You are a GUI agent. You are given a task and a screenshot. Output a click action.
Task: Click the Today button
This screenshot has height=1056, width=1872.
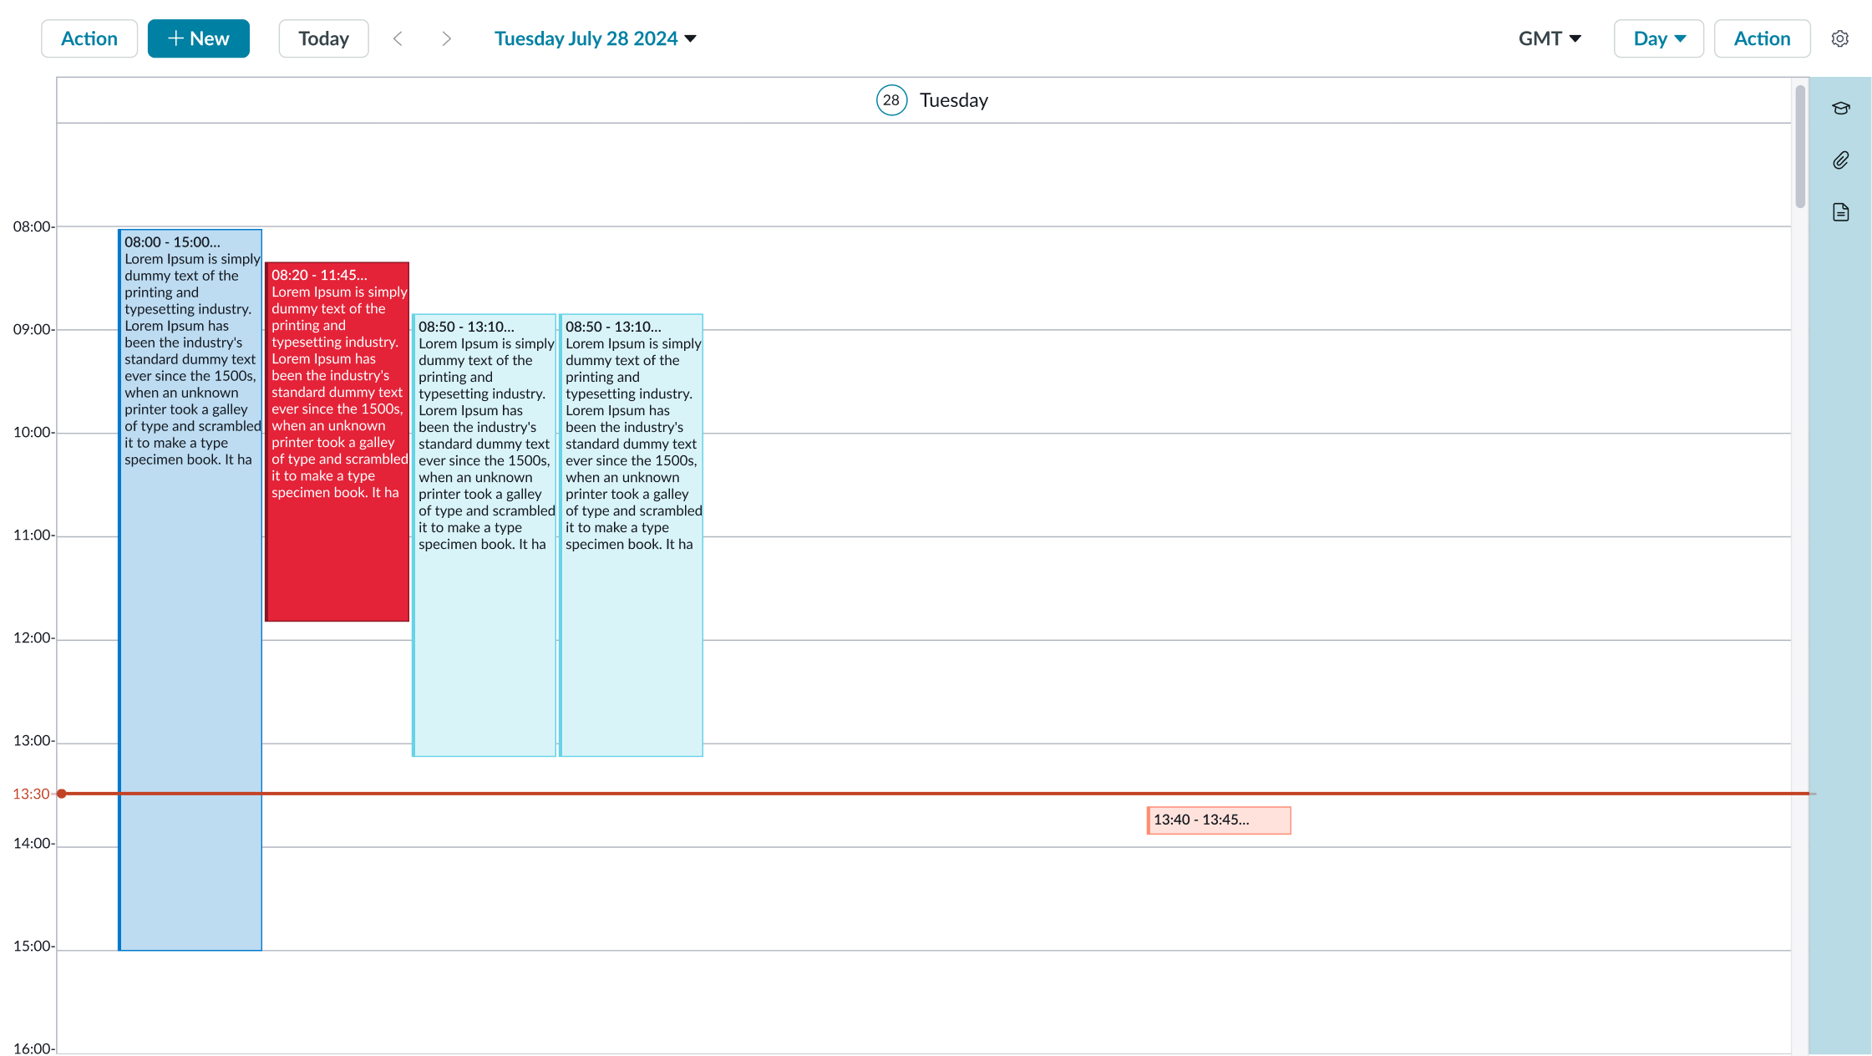click(x=323, y=38)
